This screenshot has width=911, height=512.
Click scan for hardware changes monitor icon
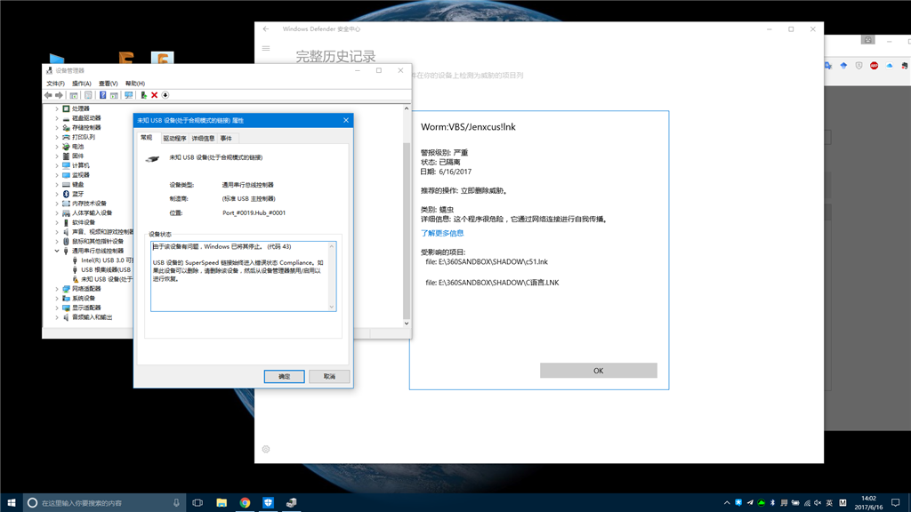pos(128,95)
